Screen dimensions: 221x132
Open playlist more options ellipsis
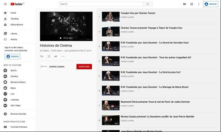63,56
